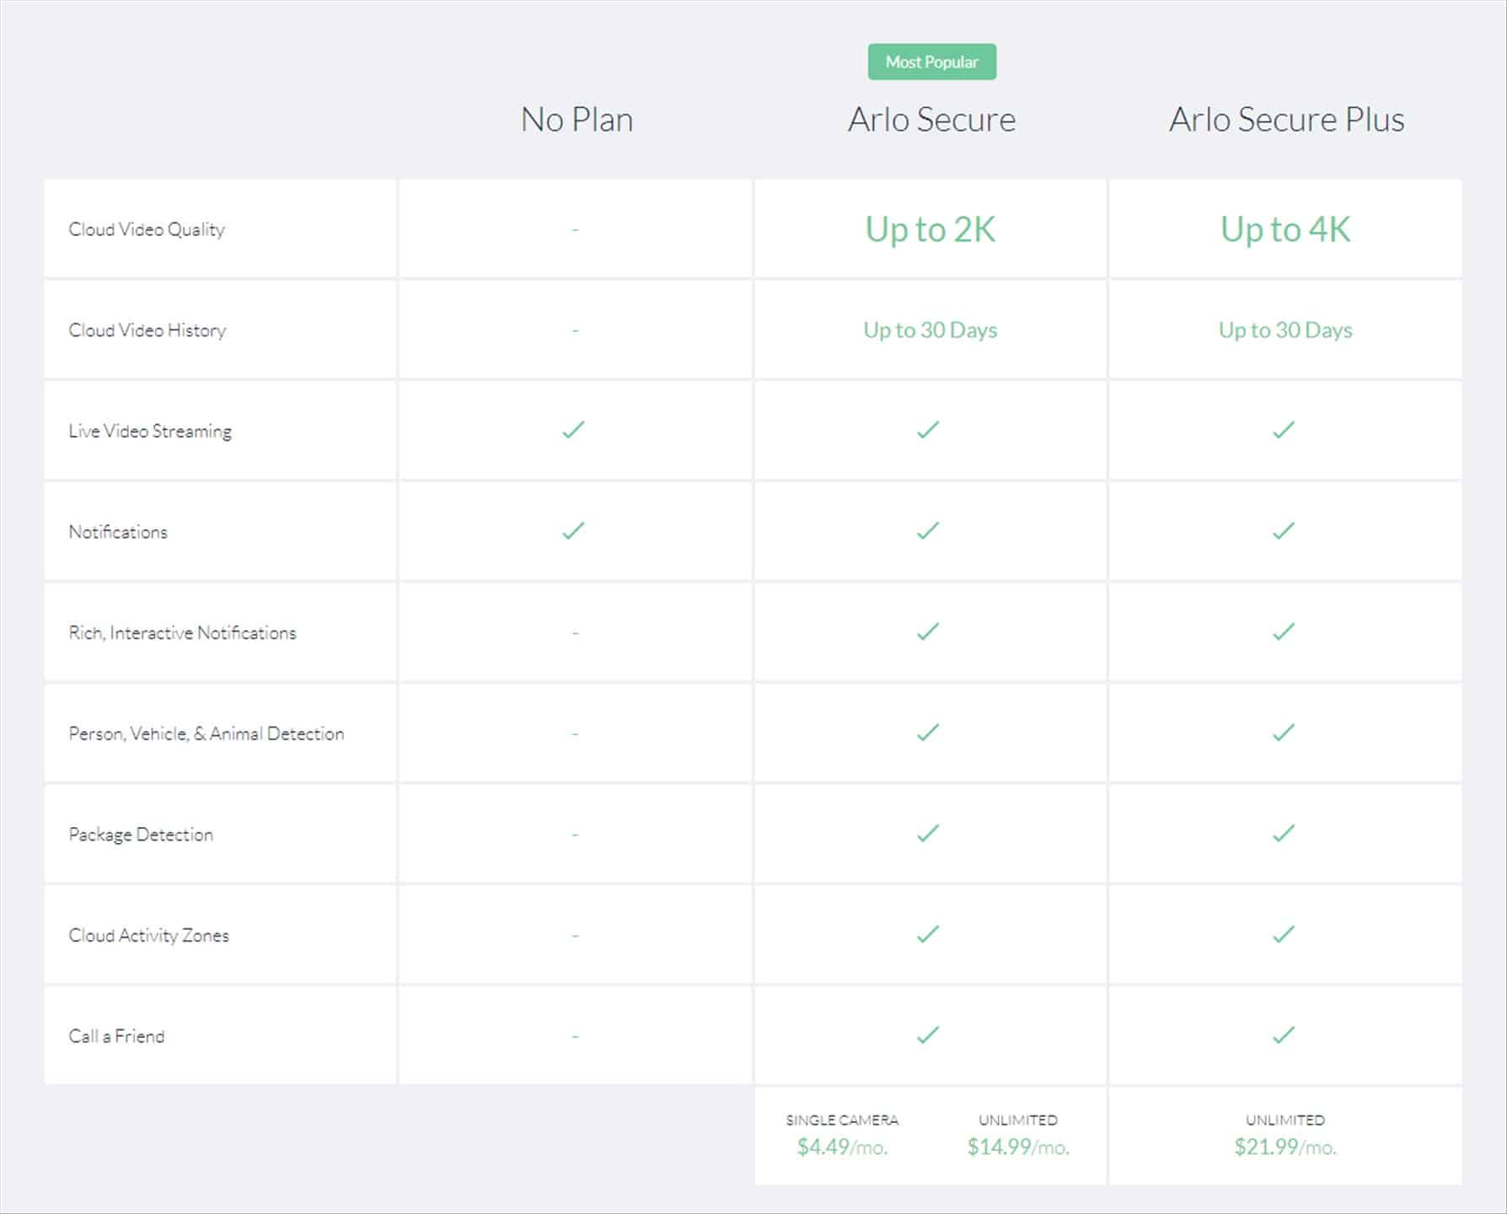
Task: Click the Unlimited $14.99/mo. price
Action: pyautogui.click(x=1018, y=1147)
